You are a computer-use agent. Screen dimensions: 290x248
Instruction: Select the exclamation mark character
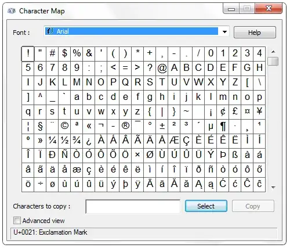pos(28,53)
